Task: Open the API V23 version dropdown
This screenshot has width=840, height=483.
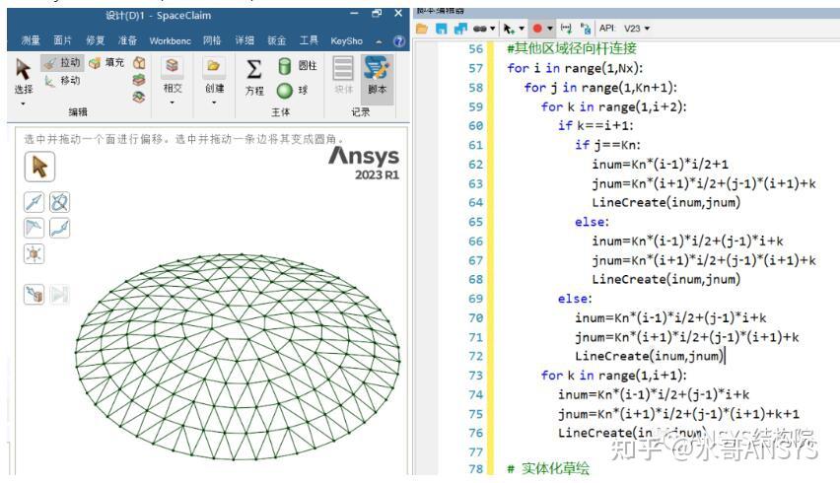Action: tap(637, 29)
